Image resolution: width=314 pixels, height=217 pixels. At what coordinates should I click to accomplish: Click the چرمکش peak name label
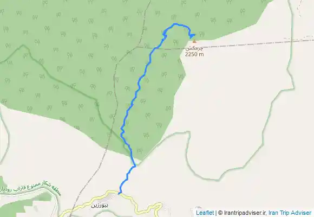click(194, 48)
